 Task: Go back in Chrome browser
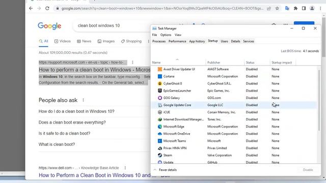[x=31, y=9]
